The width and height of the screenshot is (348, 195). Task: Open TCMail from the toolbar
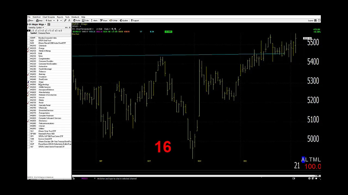113,21
